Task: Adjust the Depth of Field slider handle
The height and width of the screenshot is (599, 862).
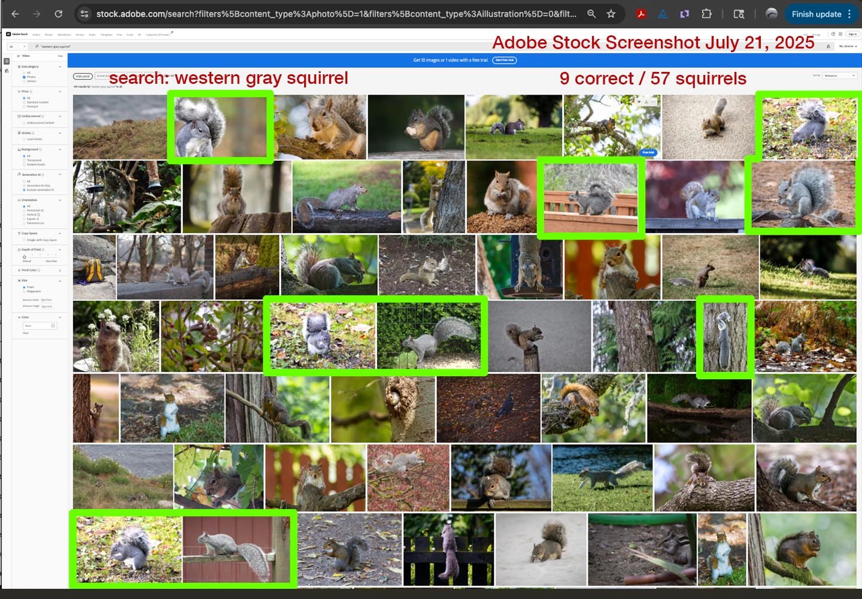Action: click(25, 257)
